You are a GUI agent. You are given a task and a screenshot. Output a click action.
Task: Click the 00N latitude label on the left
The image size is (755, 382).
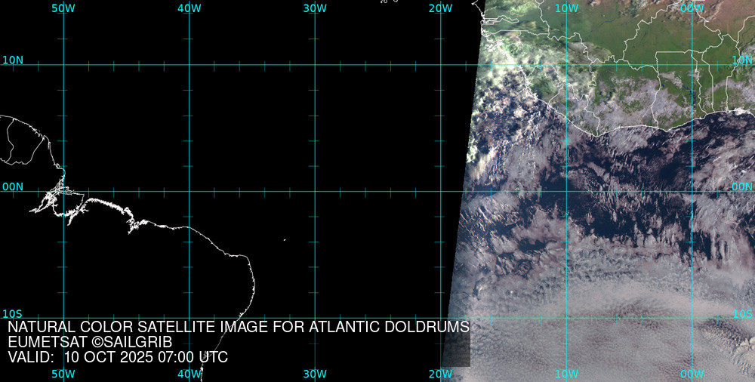click(13, 186)
